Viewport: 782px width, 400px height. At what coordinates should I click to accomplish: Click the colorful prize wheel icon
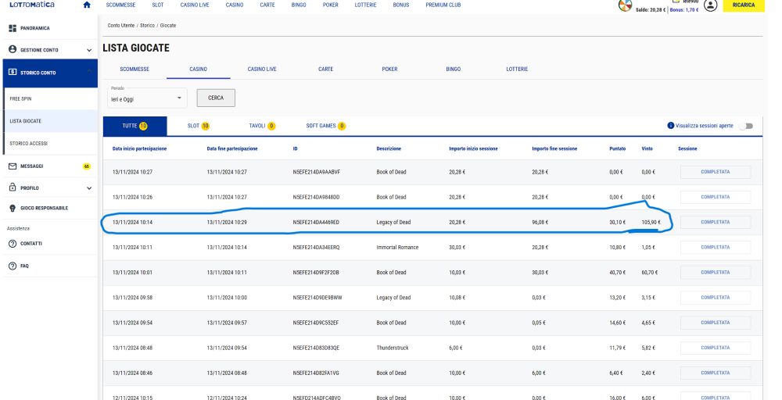pyautogui.click(x=625, y=6)
